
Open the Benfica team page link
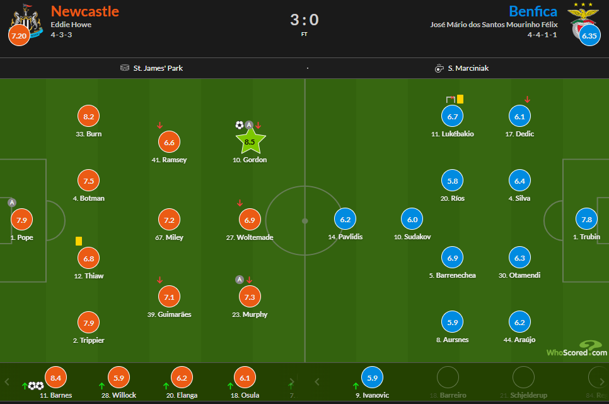click(533, 11)
